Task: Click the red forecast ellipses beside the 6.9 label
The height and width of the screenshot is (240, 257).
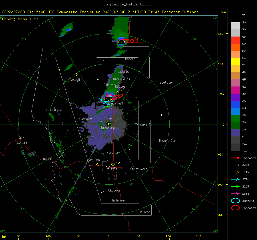Action: pos(132,41)
